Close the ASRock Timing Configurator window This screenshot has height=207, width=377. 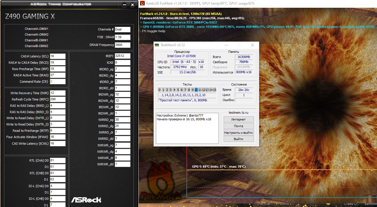click(132, 5)
